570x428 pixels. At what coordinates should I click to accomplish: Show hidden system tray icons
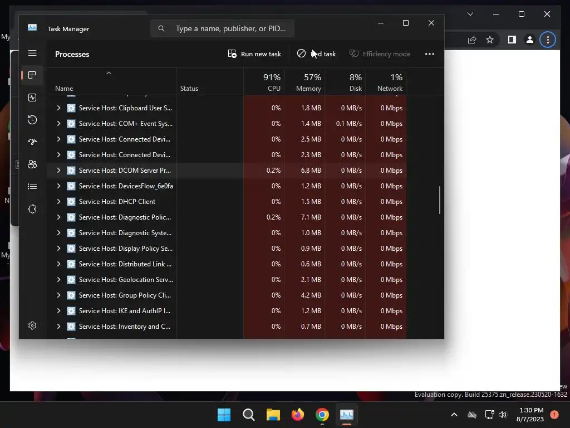(x=454, y=415)
